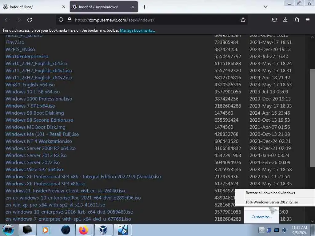The height and width of the screenshot is (236, 315).
Task: Go forward one page
Action: coord(18,20)
